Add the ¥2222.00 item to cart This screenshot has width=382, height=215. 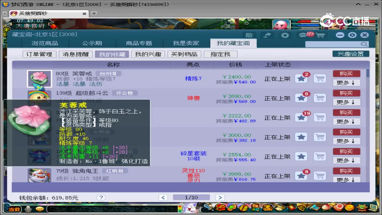(320, 117)
